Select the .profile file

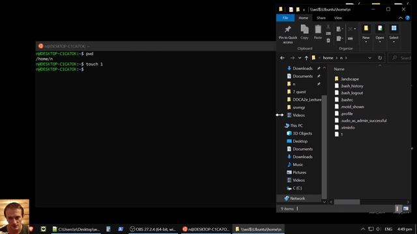pyautogui.click(x=347, y=113)
